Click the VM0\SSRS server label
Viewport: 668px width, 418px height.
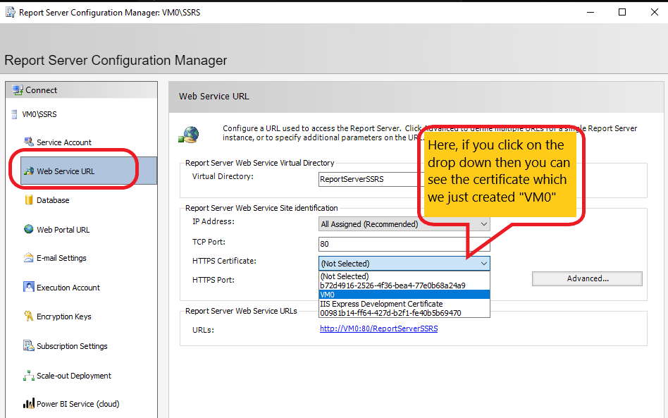point(39,114)
